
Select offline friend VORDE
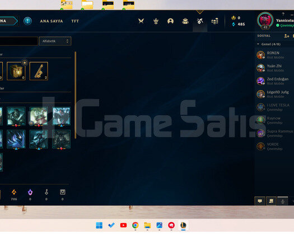tap(275, 147)
